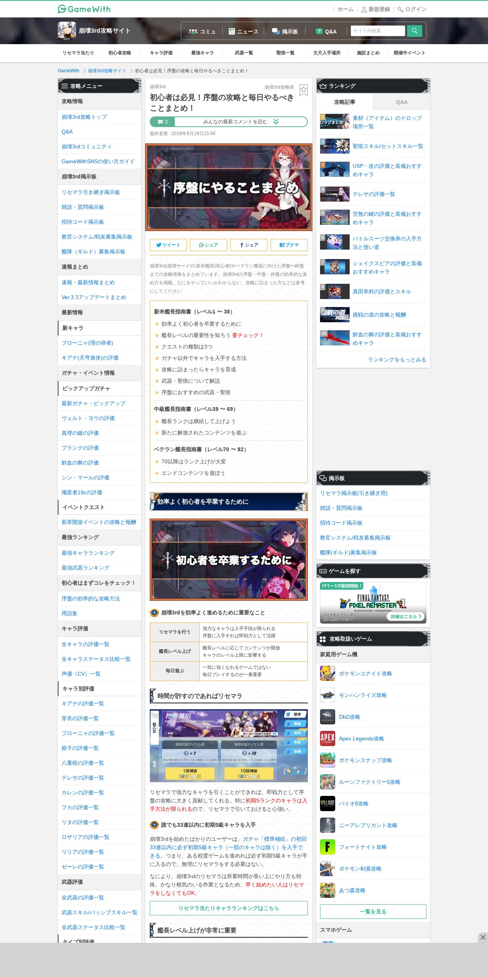
Task: Open キャラ評価 navigation item
Action: point(161,53)
